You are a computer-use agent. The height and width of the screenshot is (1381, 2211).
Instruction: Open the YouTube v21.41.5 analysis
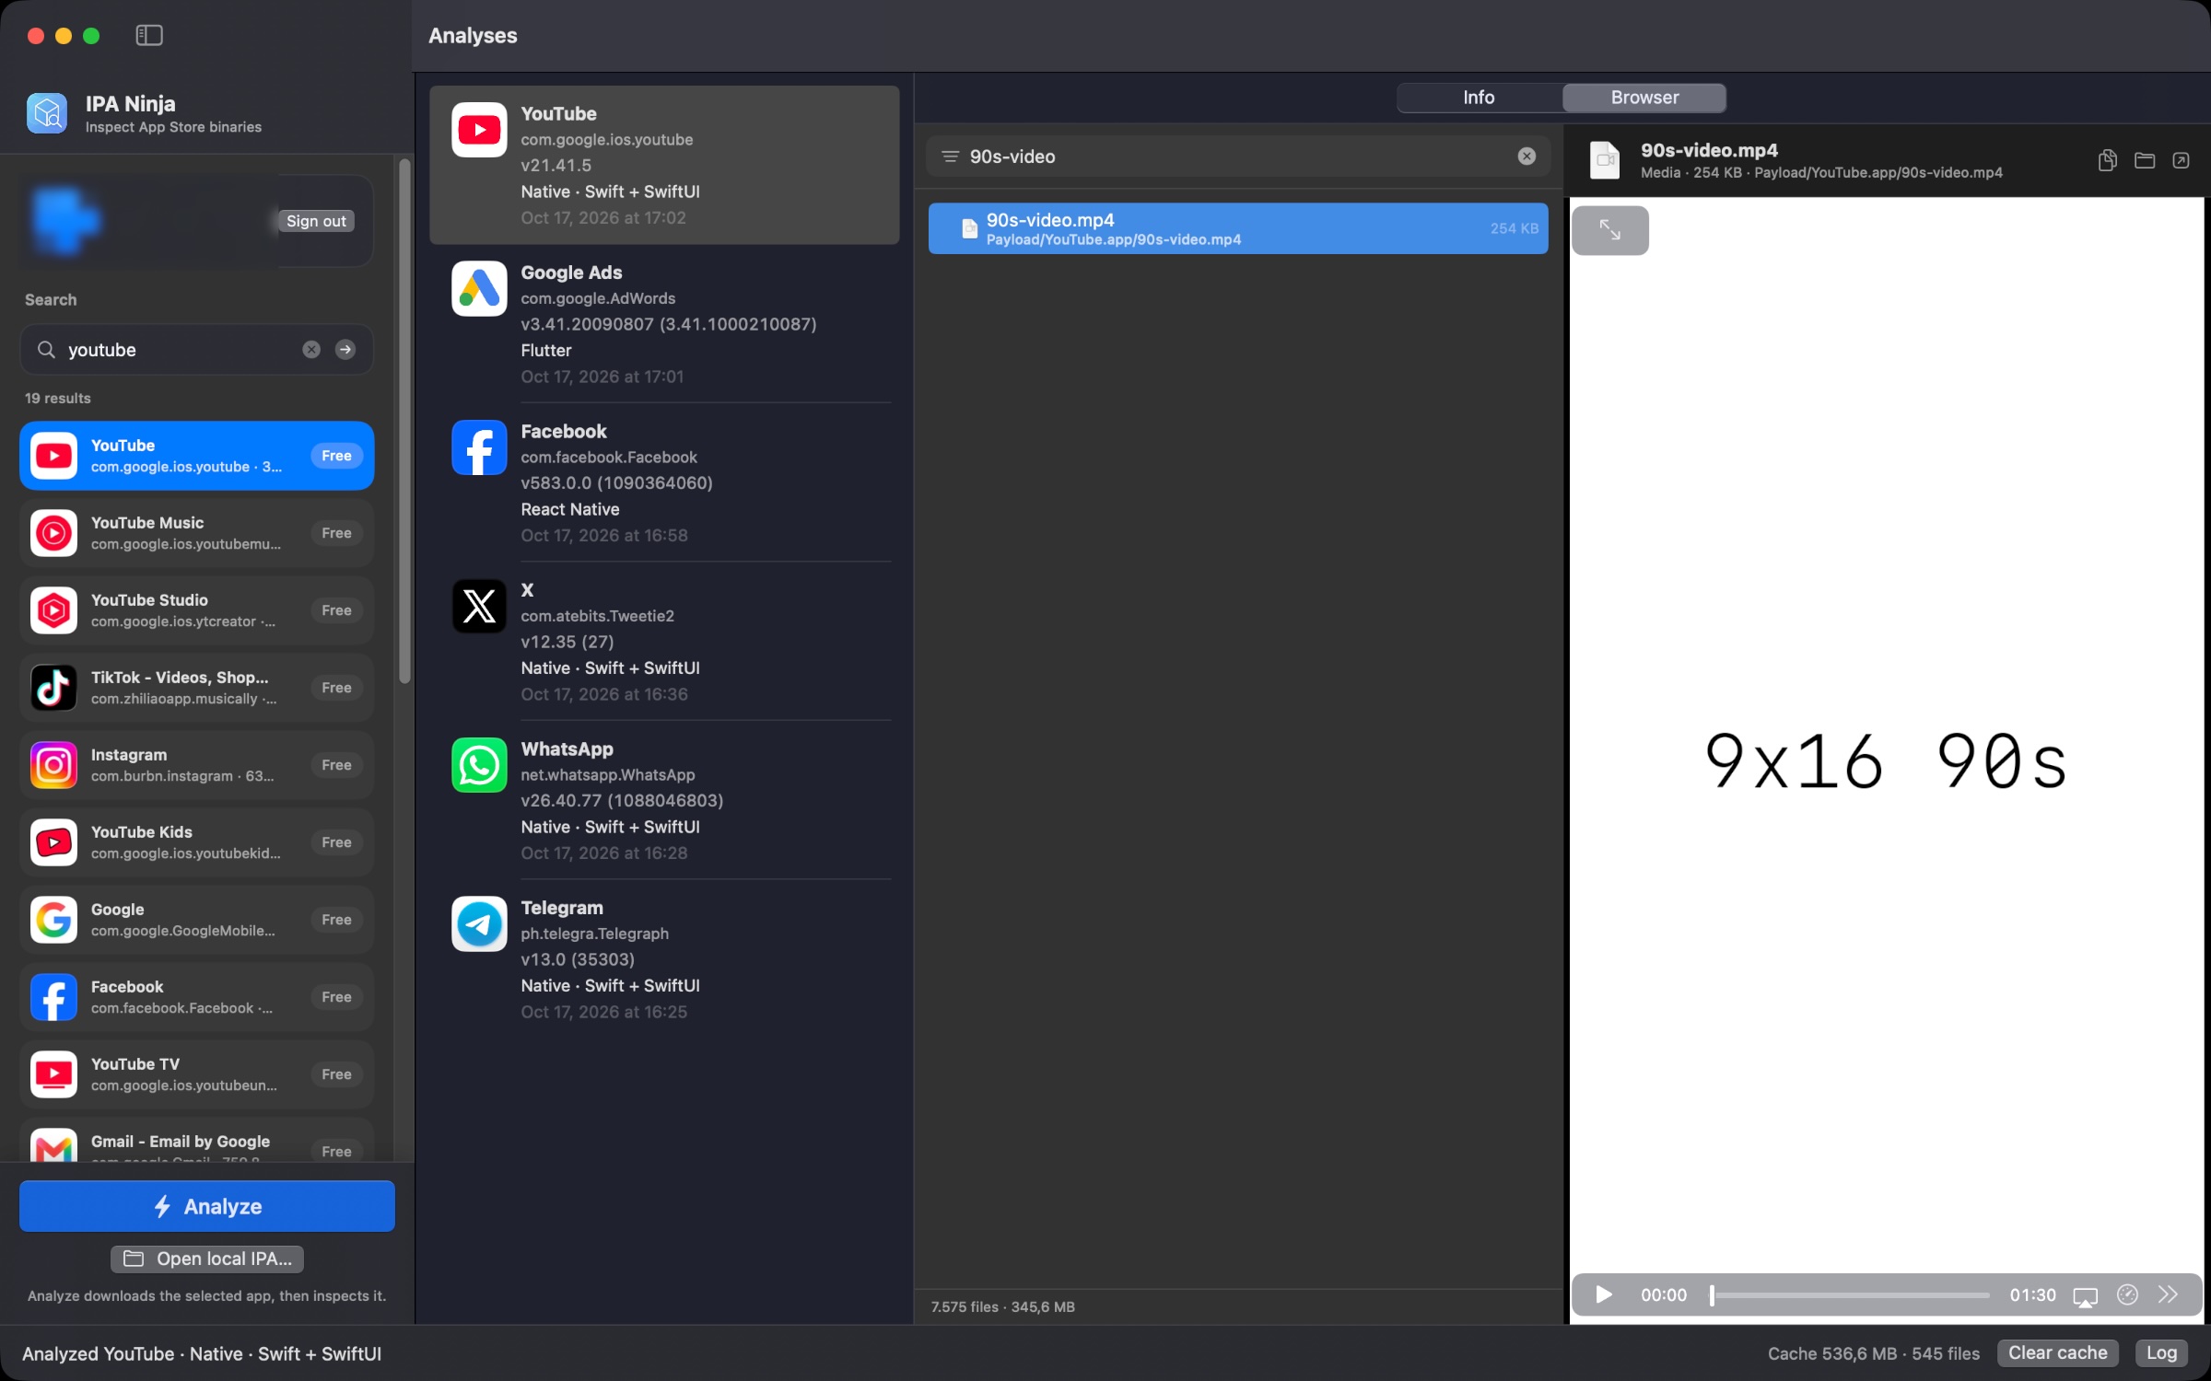[664, 165]
